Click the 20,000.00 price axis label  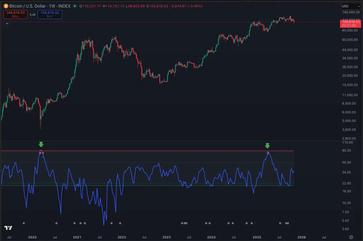pyautogui.click(x=351, y=76)
